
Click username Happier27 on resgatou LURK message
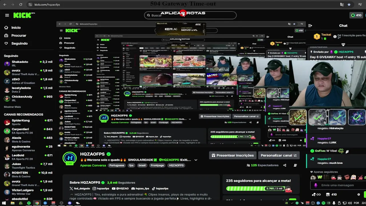point(324,138)
